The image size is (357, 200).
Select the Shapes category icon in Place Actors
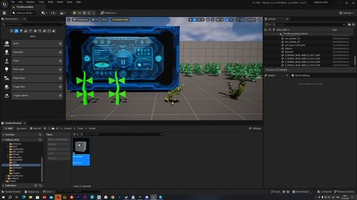(26, 31)
